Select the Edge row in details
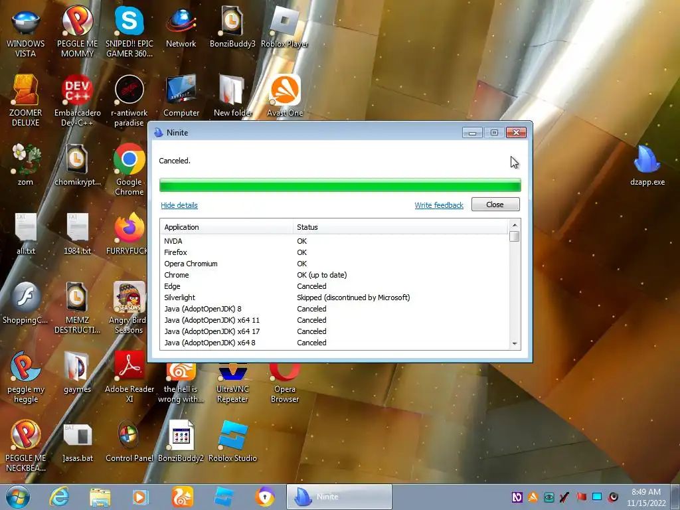 pos(334,286)
